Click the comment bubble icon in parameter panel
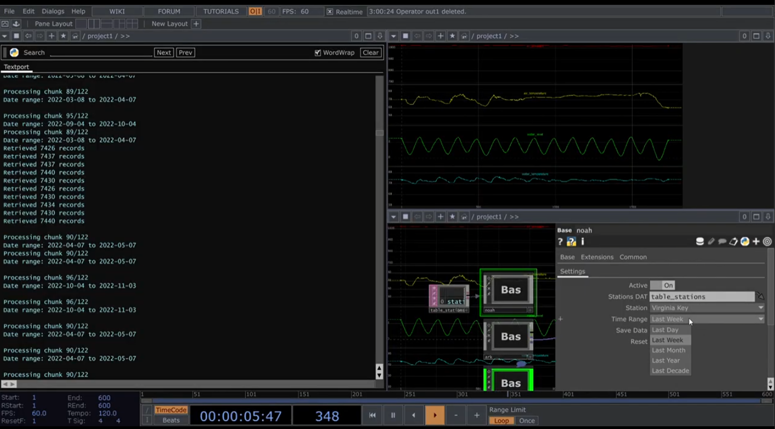Viewport: 775px width, 429px height. [x=722, y=242]
